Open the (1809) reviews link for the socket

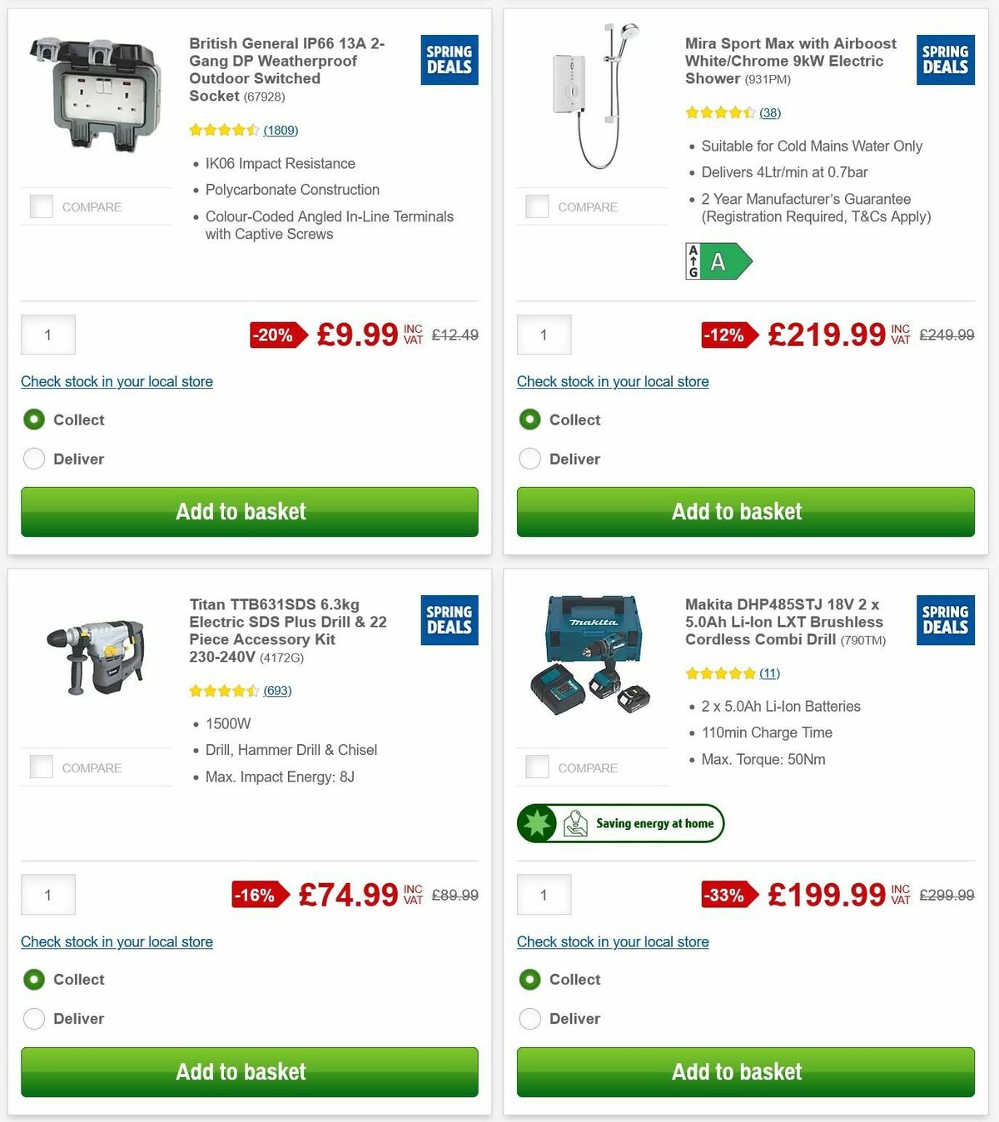(x=281, y=131)
